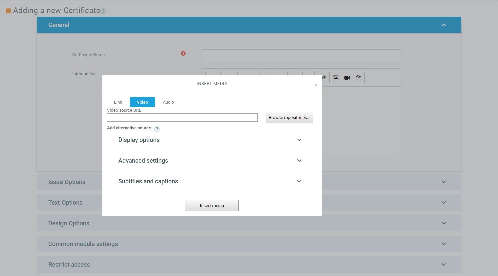The image size is (498, 276).
Task: Expand Advanced settings section
Action: pyautogui.click(x=299, y=161)
